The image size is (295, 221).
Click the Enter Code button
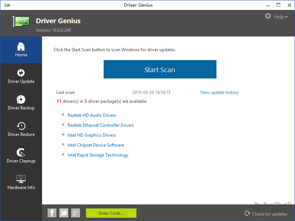111,213
